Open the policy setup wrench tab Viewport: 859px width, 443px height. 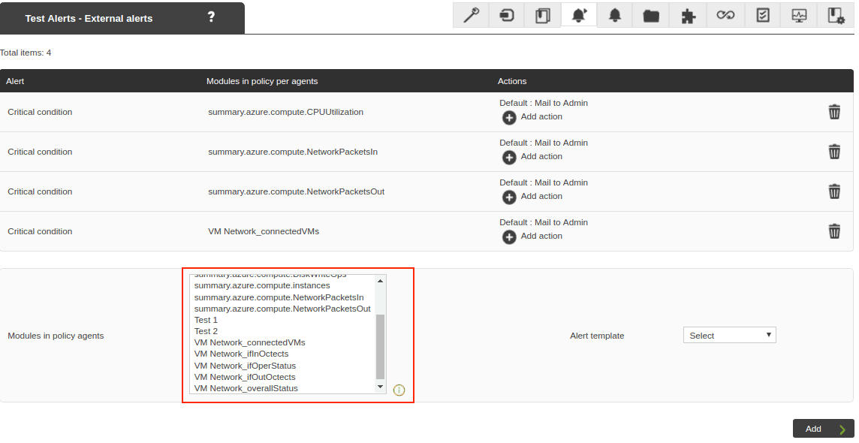(x=471, y=15)
